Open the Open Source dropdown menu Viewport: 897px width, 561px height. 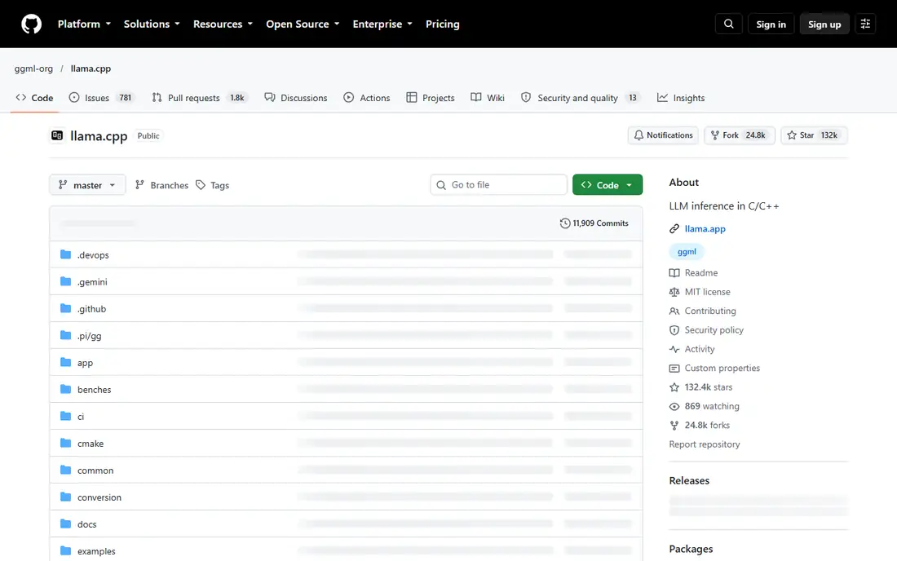click(303, 24)
